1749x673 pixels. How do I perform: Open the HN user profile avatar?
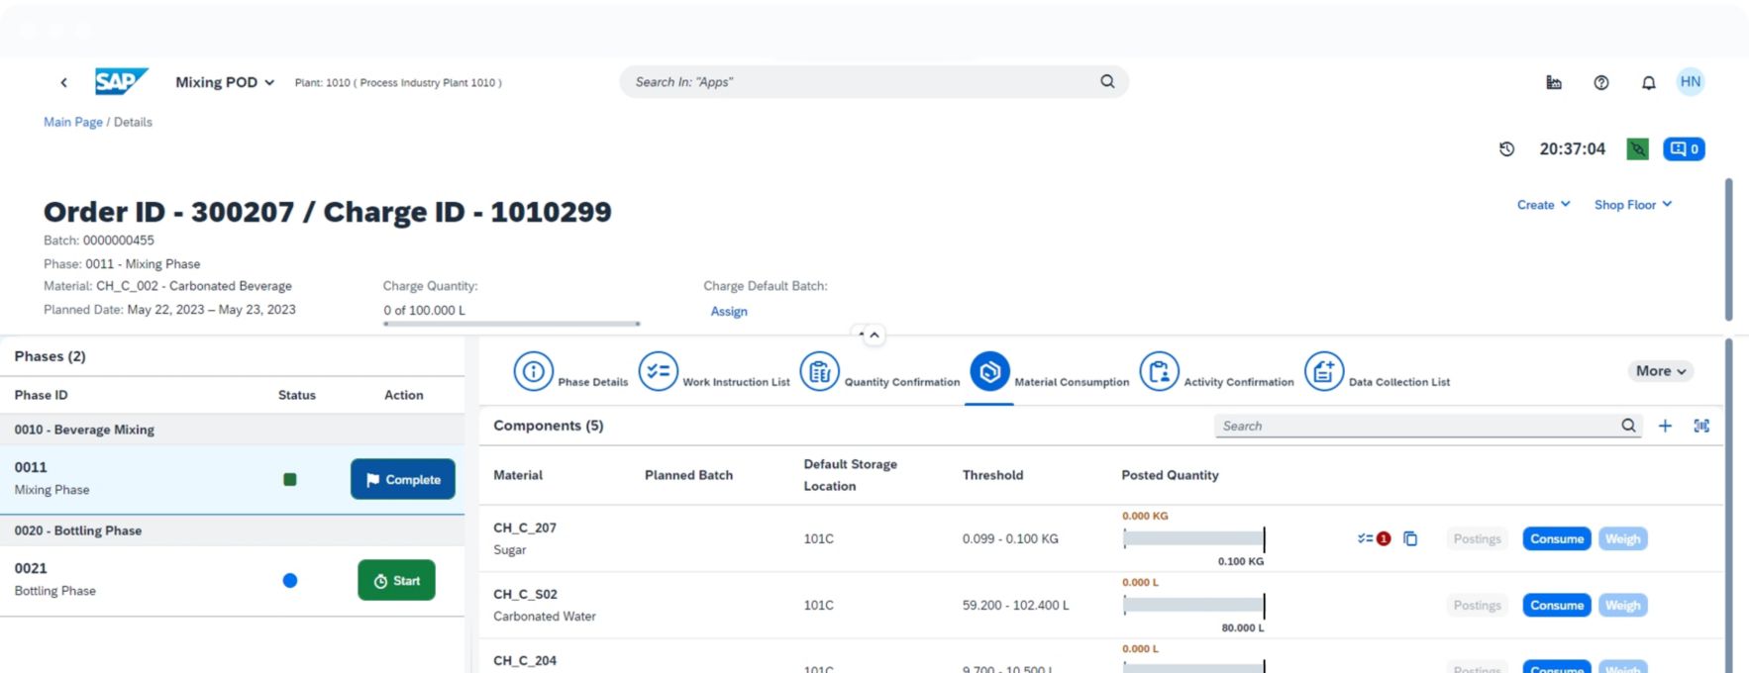1691,82
